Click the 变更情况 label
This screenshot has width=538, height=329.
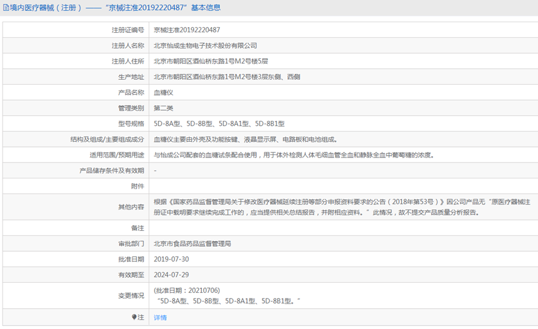(x=131, y=295)
